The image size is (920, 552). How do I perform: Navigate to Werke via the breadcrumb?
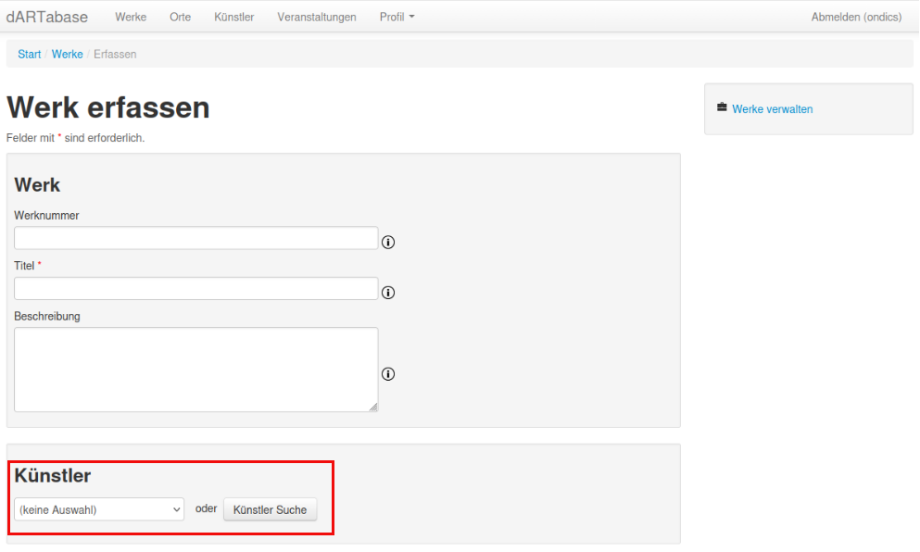tap(68, 55)
